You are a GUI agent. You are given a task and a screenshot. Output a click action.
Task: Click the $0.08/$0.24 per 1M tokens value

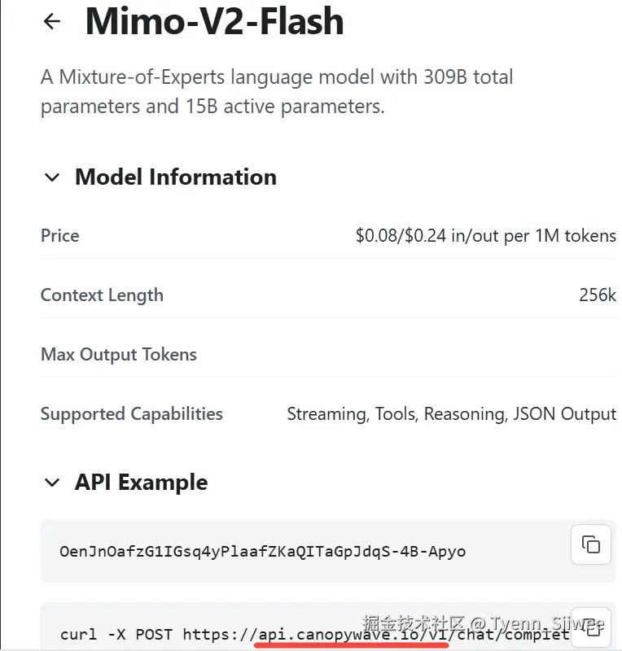coord(485,236)
